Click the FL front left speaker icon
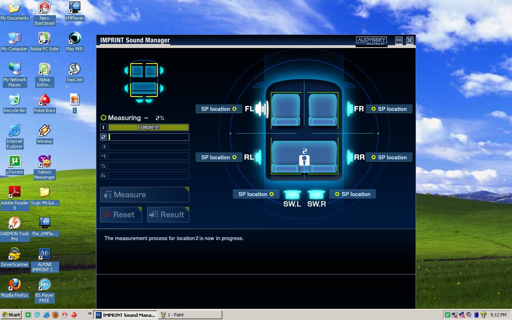 tap(262, 109)
